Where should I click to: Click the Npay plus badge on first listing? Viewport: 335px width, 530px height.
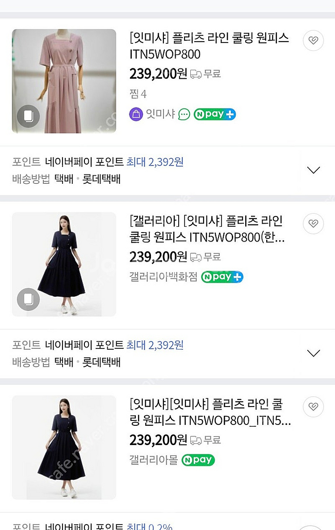click(214, 114)
